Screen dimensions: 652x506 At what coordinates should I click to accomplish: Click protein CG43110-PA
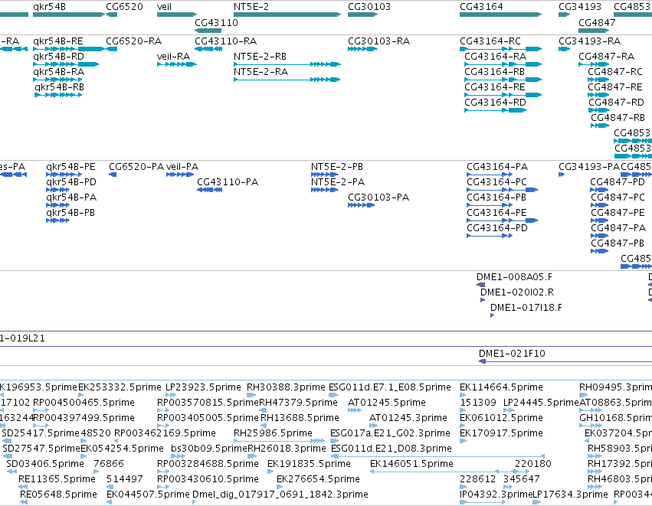[210, 190]
